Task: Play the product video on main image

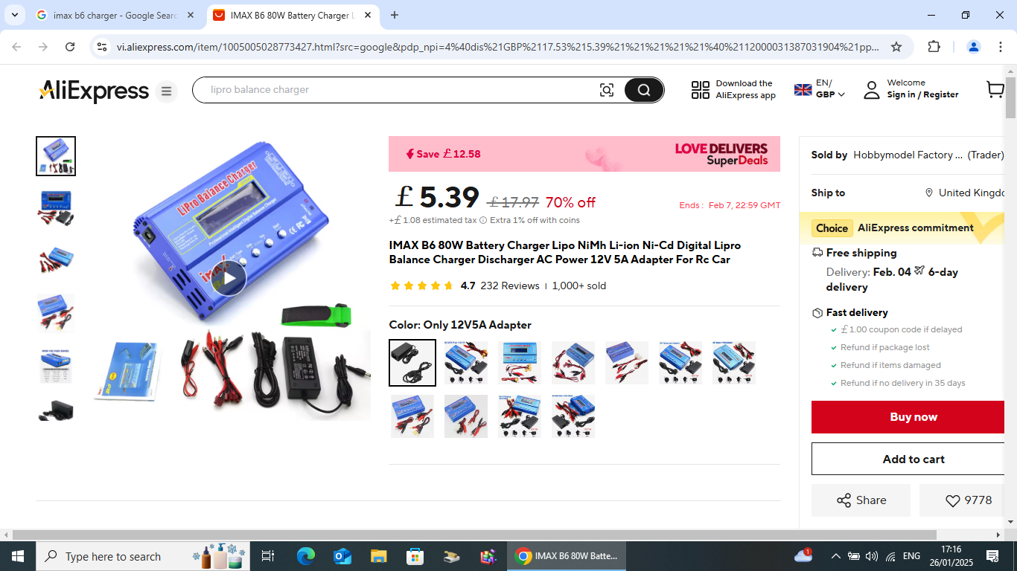Action: tap(229, 279)
